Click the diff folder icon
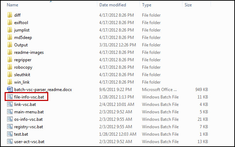Image resolution: width=235 pixels, height=147 pixels. [10, 15]
